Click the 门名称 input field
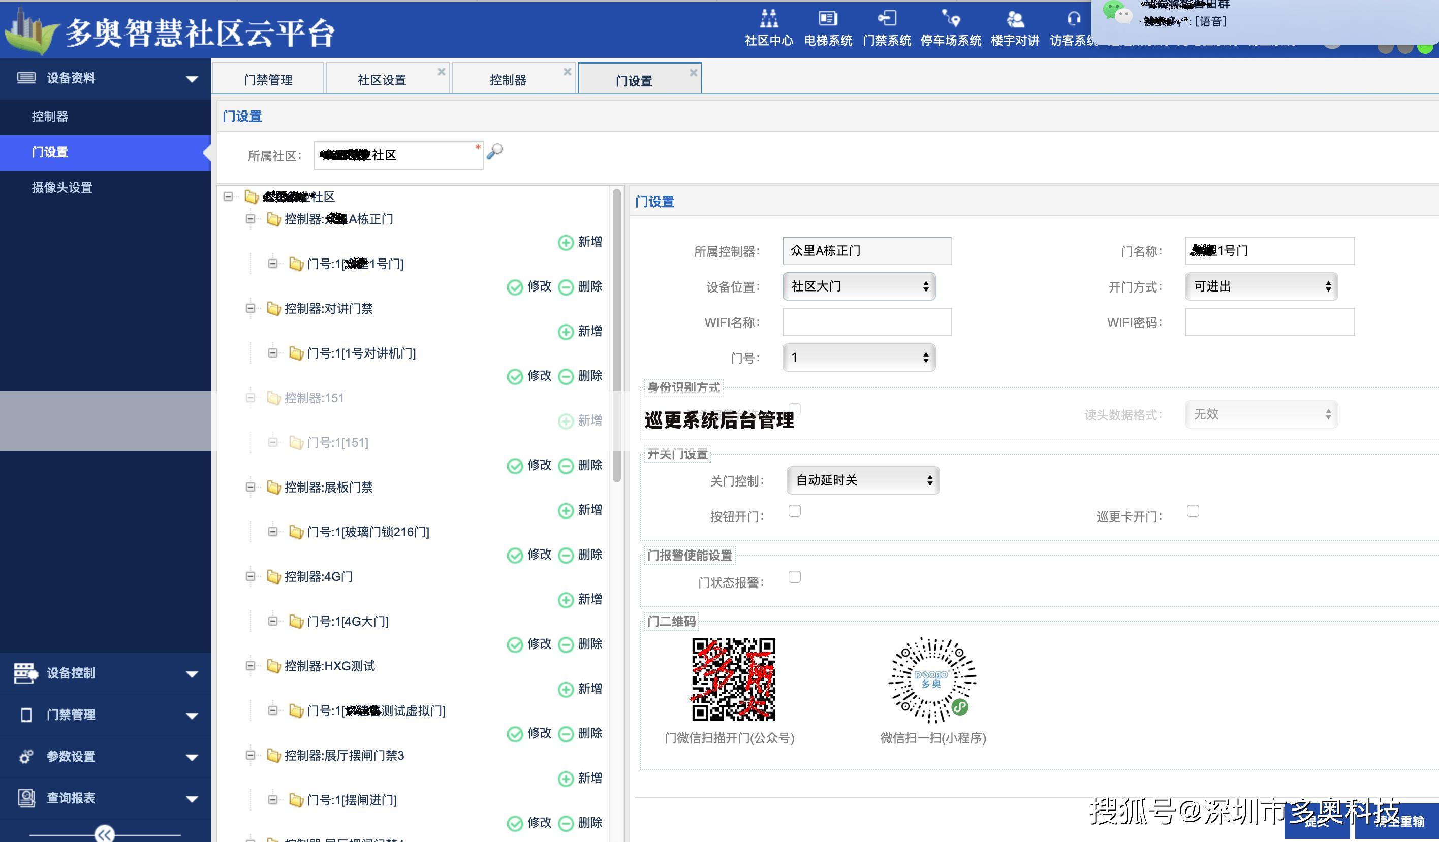The image size is (1439, 842). tap(1269, 250)
